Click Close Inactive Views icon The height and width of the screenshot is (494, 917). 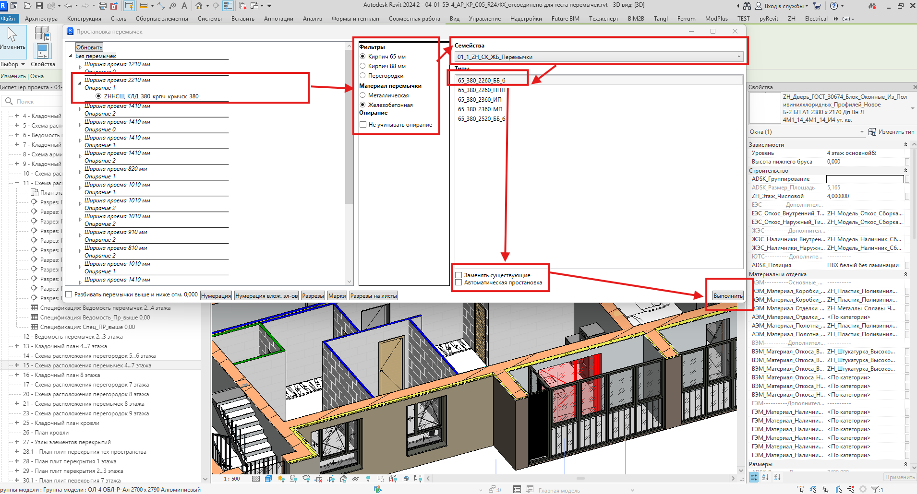tap(243, 6)
